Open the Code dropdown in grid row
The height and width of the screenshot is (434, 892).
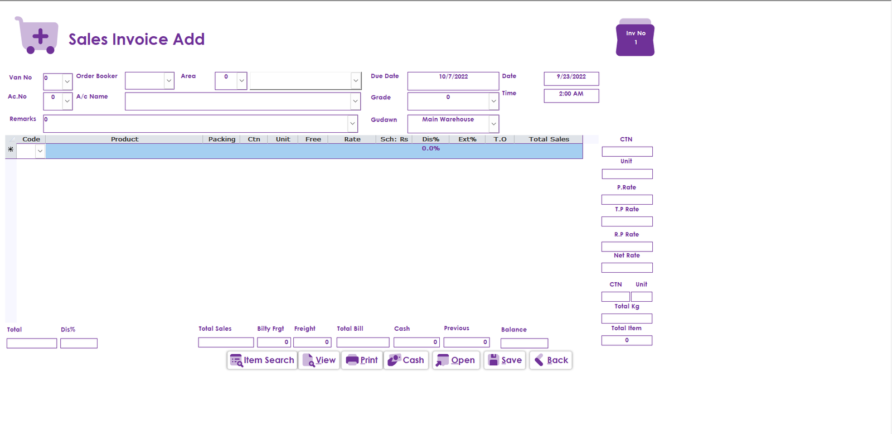coord(40,151)
